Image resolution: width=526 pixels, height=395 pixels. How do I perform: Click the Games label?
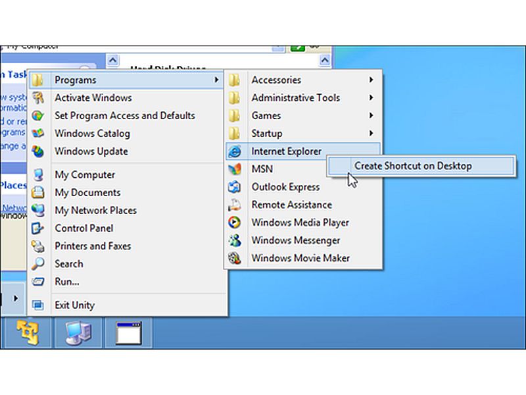pyautogui.click(x=266, y=116)
